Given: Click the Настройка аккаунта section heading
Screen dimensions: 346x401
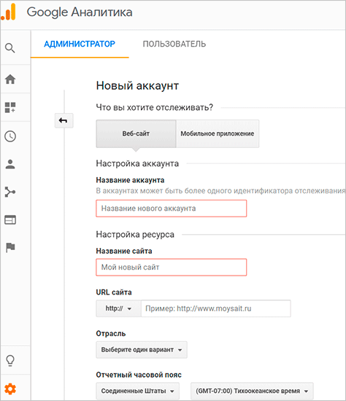Looking at the screenshot, I should (x=137, y=163).
